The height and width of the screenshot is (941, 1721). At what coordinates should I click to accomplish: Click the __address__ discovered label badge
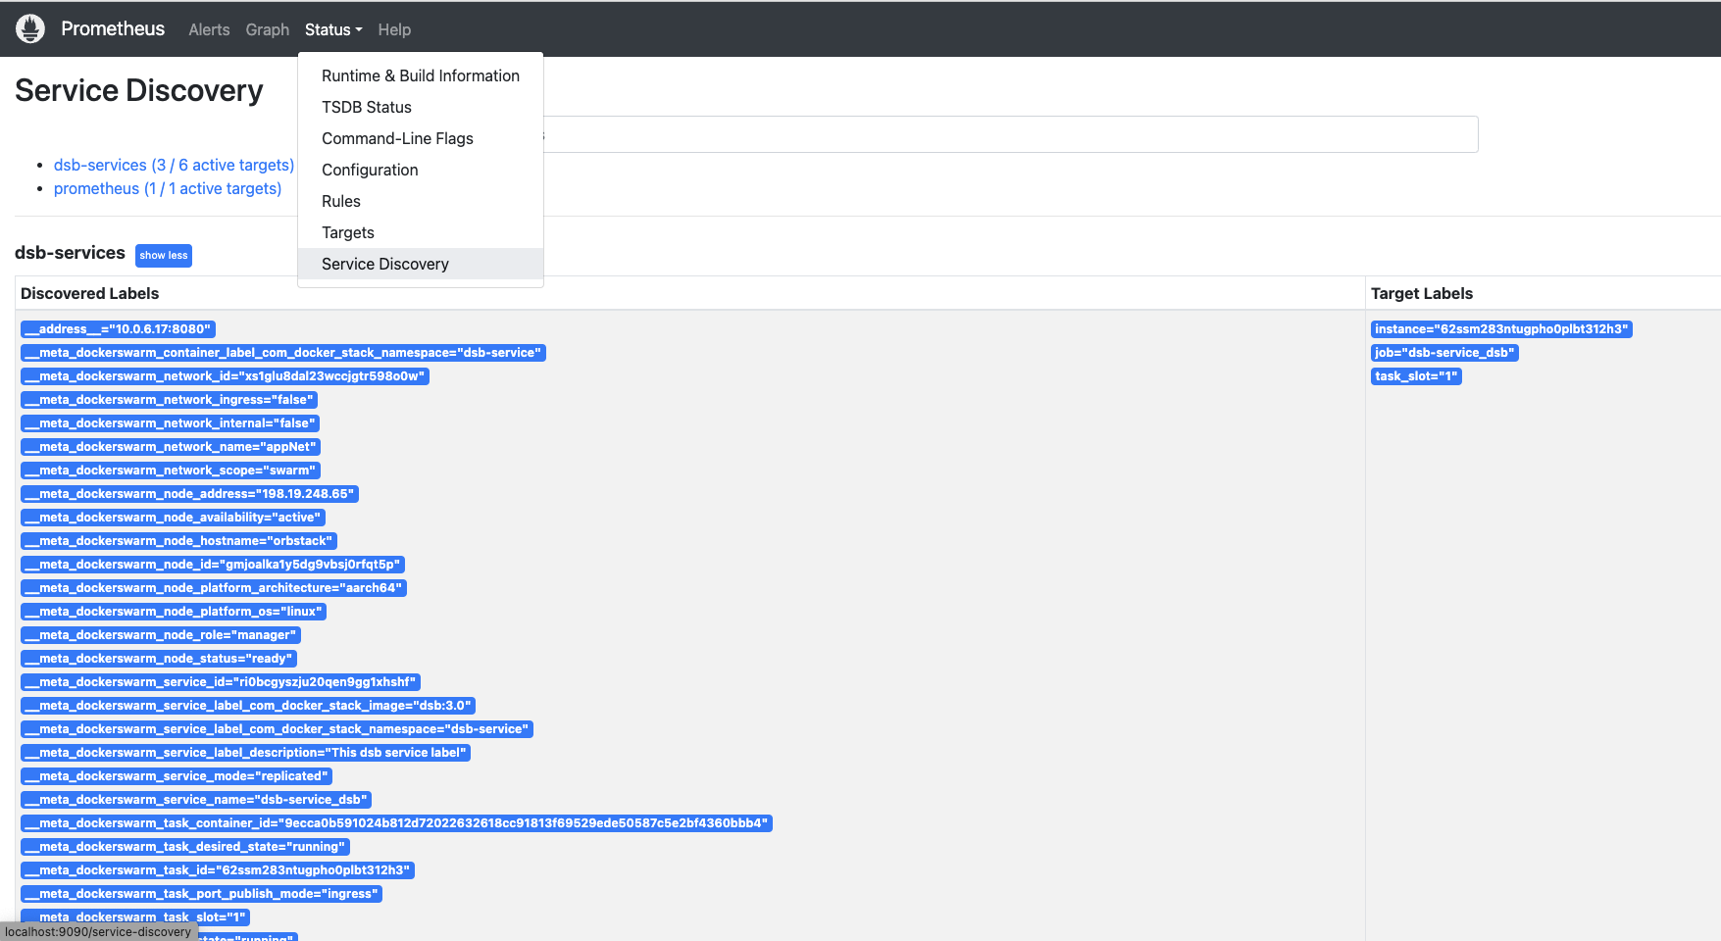pos(118,329)
